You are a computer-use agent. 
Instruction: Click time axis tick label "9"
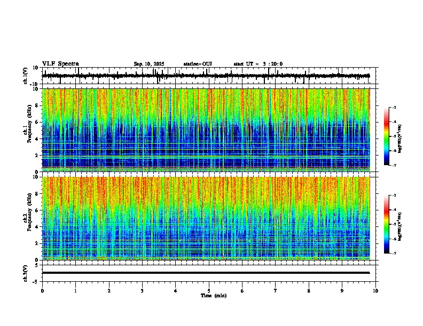point(342,291)
